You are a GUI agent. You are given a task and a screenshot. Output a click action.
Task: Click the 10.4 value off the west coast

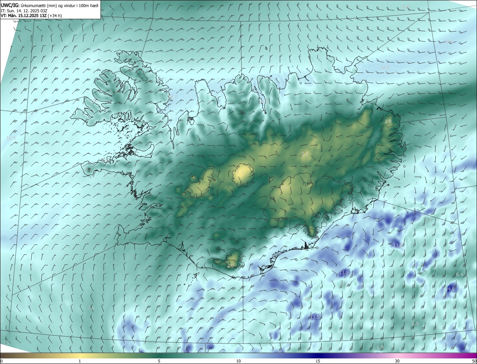click(x=11, y=138)
